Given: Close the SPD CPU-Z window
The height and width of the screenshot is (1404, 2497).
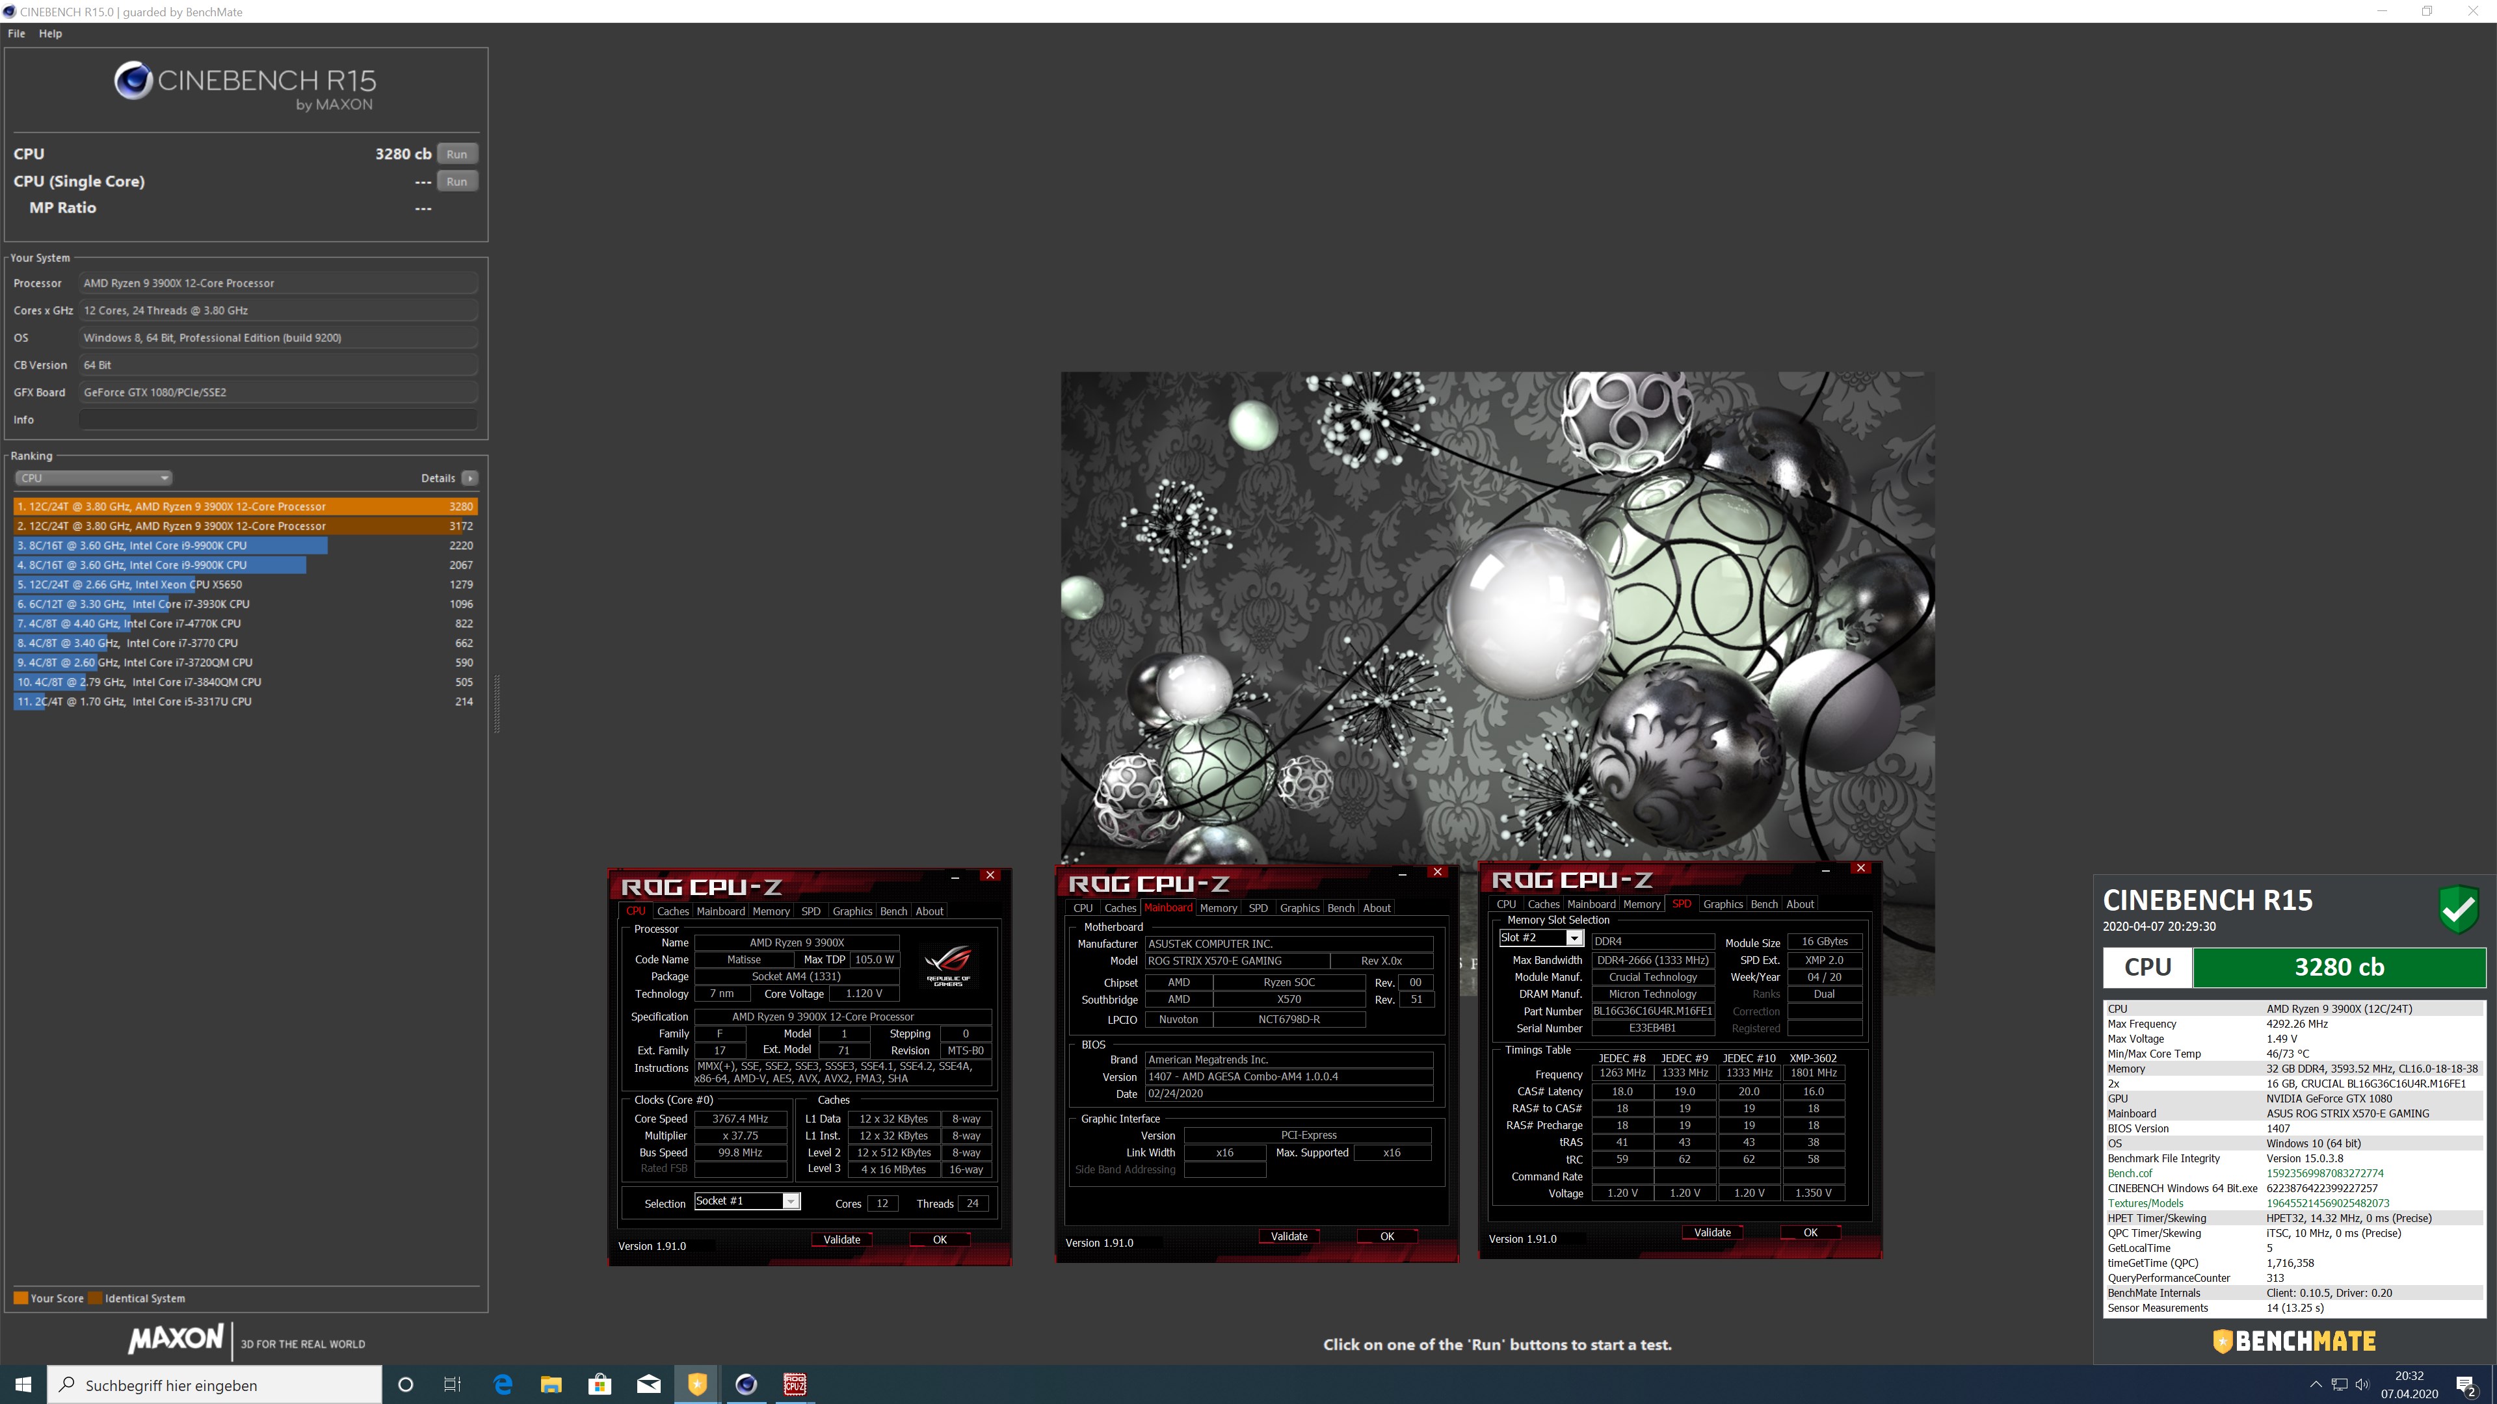Looking at the screenshot, I should coord(1860,868).
